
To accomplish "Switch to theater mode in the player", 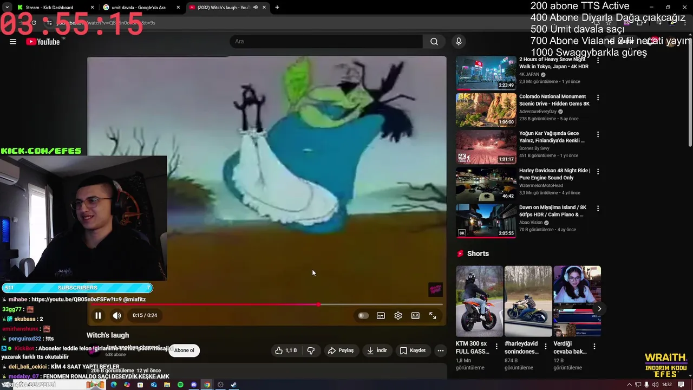I will point(415,316).
